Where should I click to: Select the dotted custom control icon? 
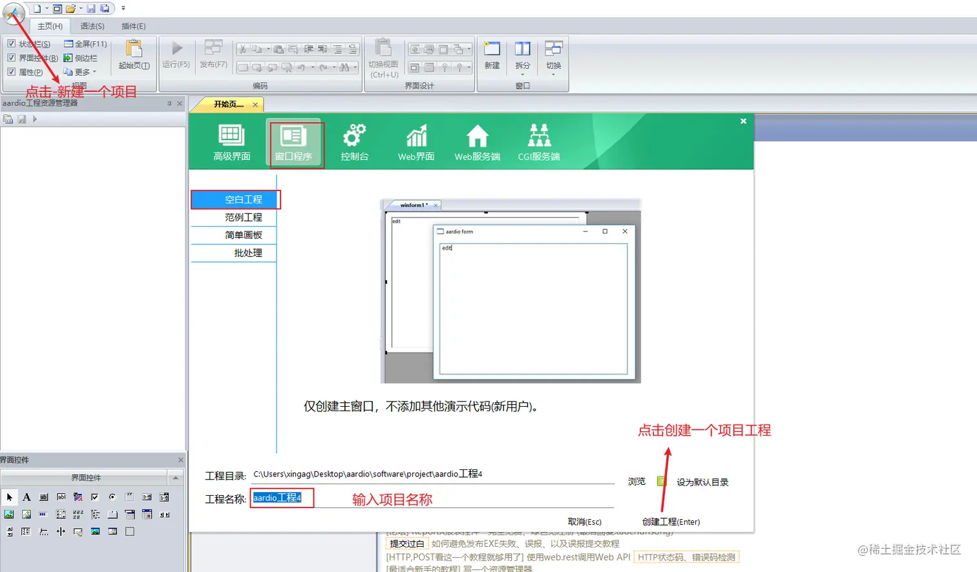(x=130, y=531)
